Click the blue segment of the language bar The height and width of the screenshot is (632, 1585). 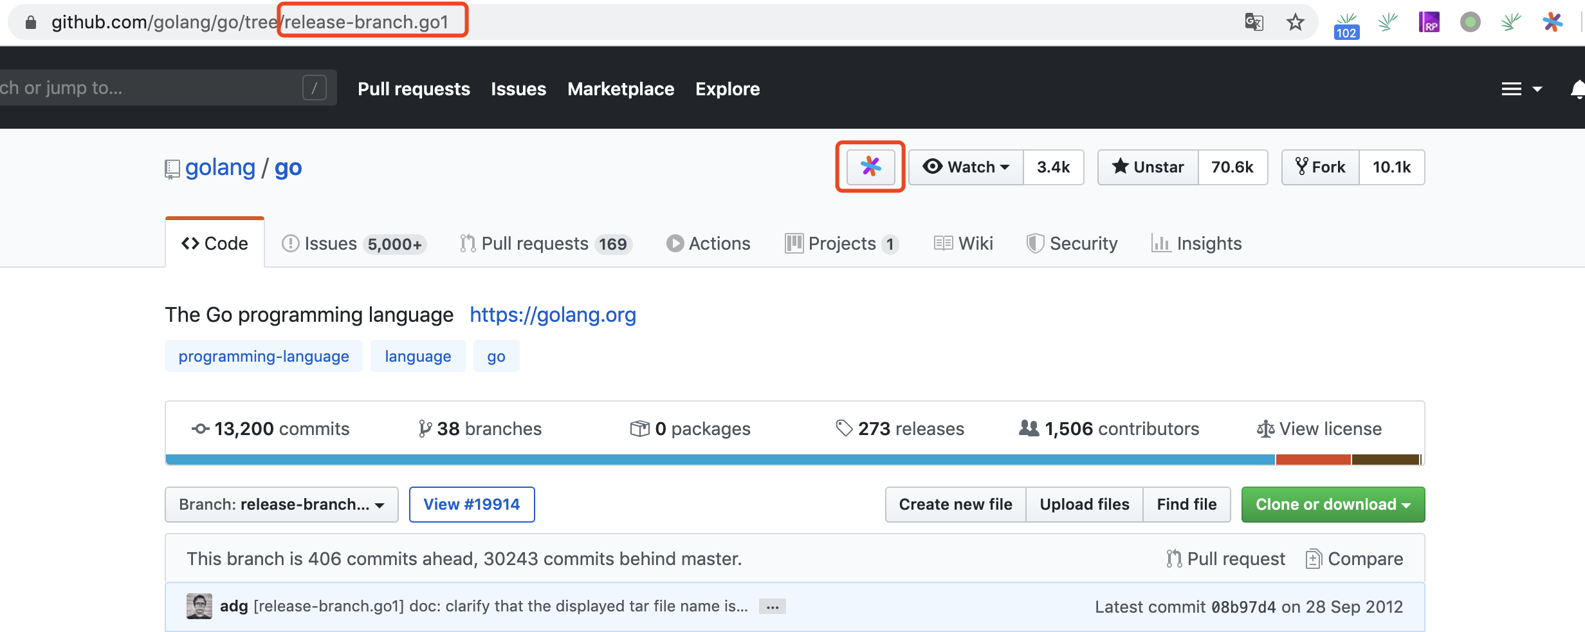click(x=720, y=460)
